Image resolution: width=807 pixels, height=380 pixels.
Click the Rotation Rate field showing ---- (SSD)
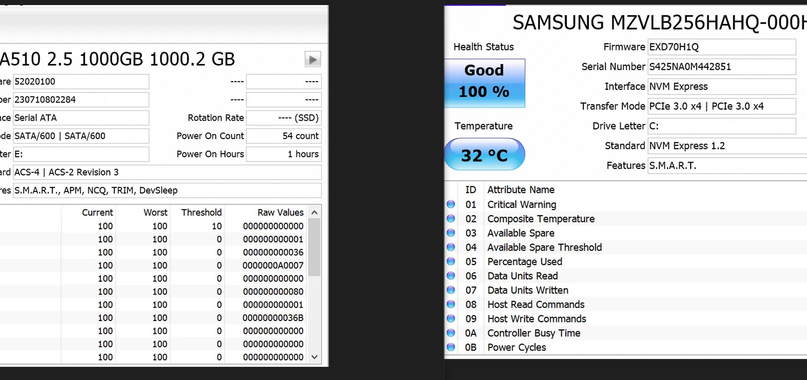(284, 118)
